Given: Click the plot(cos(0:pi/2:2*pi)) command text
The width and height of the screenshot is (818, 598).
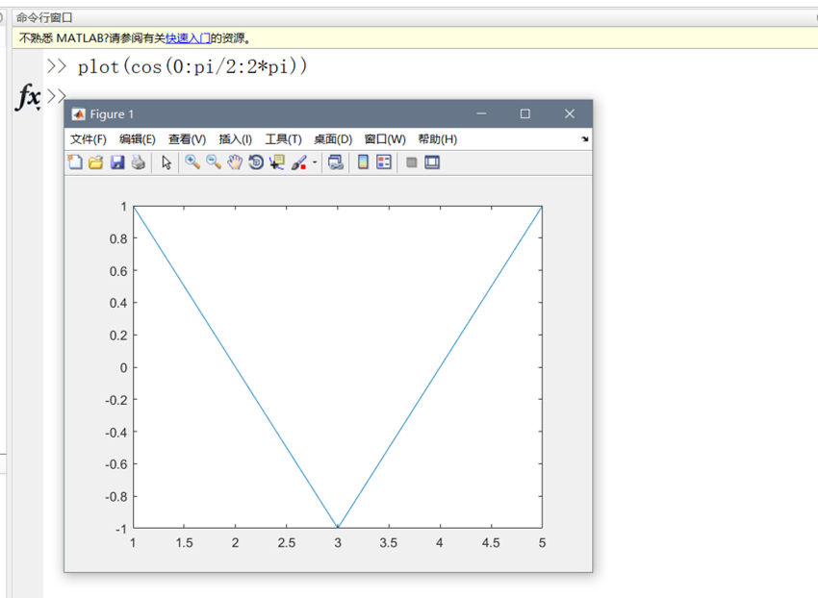Looking at the screenshot, I should 192,66.
